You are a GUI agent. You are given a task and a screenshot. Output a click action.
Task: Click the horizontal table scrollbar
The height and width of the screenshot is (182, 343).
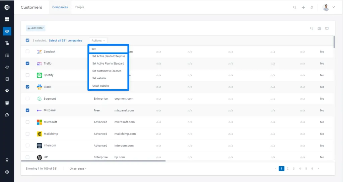tap(93, 161)
